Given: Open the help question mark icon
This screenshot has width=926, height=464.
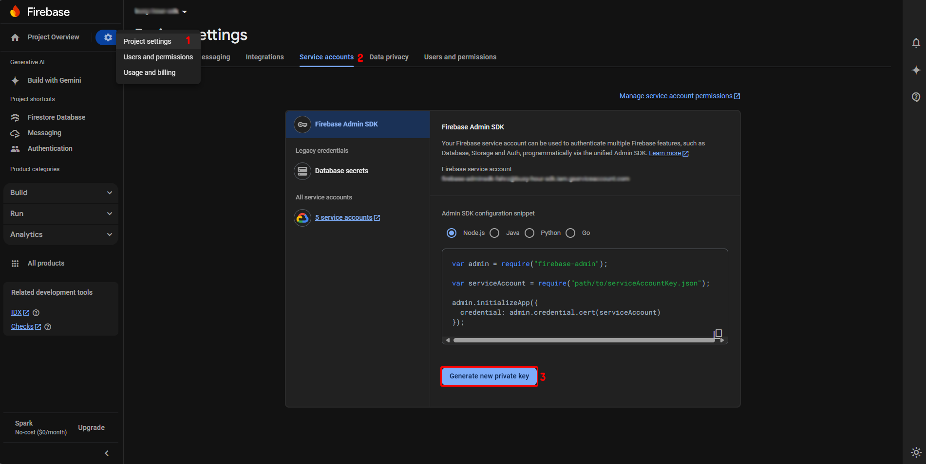Looking at the screenshot, I should click(x=916, y=97).
